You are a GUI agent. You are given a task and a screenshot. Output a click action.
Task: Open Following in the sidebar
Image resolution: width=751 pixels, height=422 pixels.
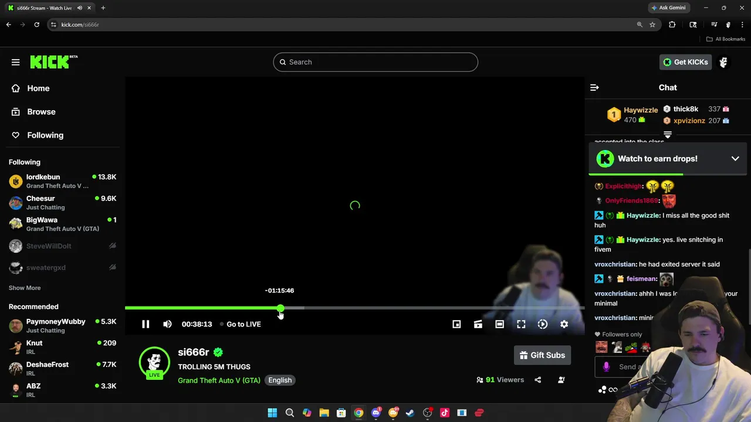(38, 135)
